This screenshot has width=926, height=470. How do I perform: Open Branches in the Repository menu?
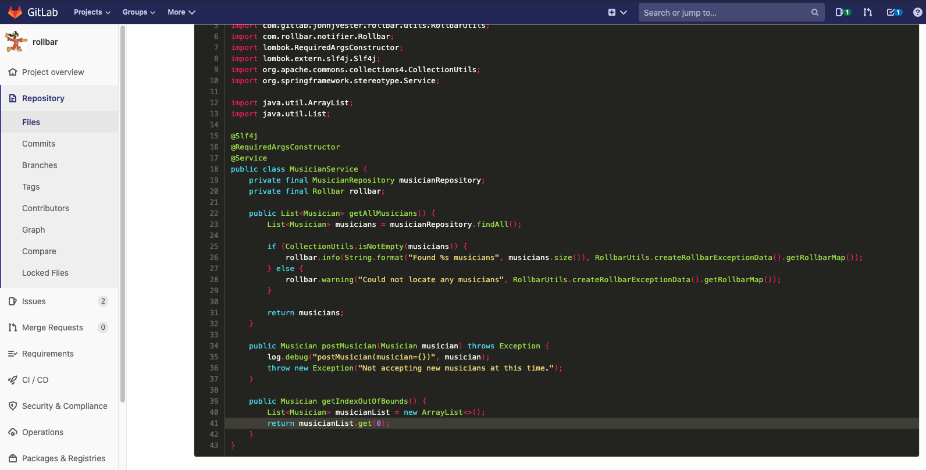coord(40,165)
